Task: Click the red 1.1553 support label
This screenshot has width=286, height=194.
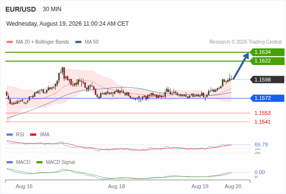Action: click(x=262, y=113)
